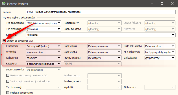This screenshot has width=178, height=95.
Task: Open the Typ dokumentu dropdown
Action: tap(44, 23)
